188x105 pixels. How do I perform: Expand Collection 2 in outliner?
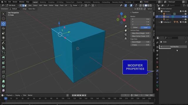coord(159,22)
